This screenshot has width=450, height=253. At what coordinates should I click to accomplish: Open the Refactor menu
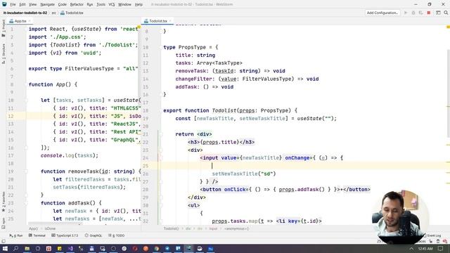pos(77,4)
